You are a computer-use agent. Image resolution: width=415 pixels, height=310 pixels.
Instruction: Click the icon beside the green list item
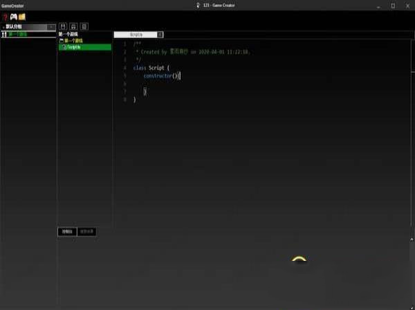point(3,34)
